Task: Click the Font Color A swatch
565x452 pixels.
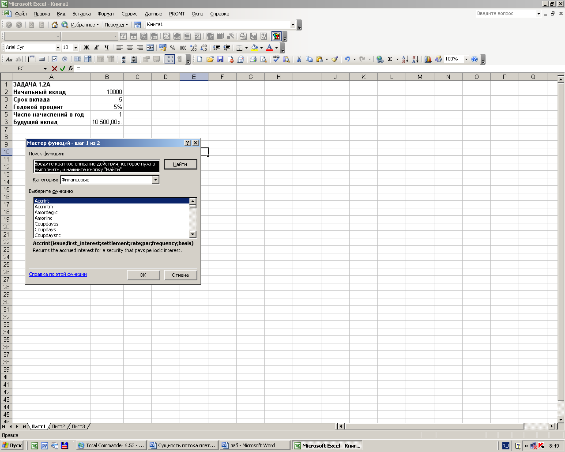Action: (269, 48)
